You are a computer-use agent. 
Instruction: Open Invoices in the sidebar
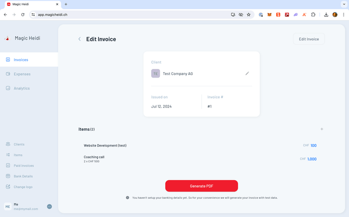(21, 60)
